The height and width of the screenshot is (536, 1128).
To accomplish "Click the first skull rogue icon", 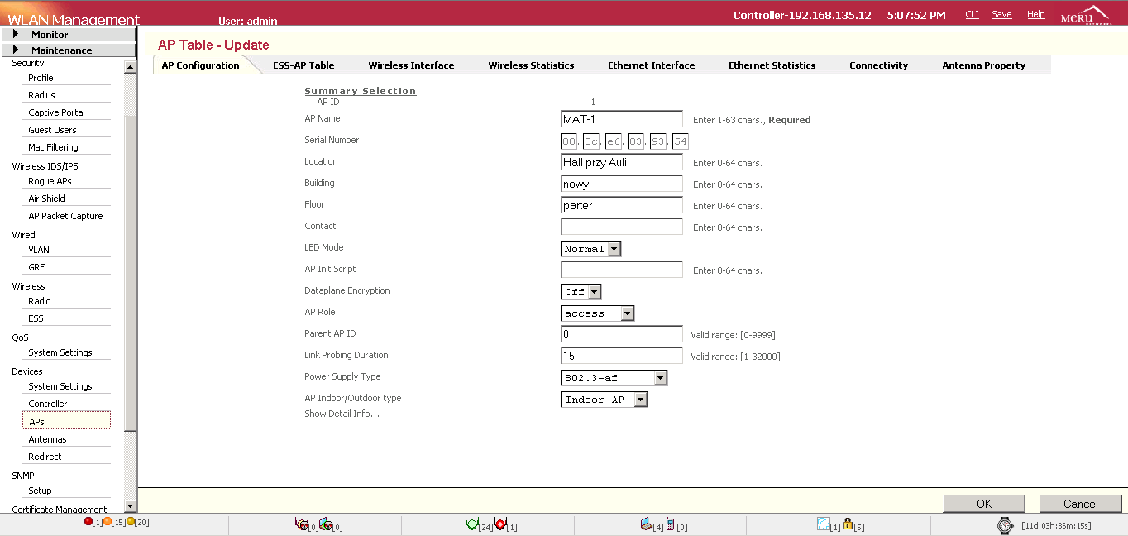I will (302, 524).
